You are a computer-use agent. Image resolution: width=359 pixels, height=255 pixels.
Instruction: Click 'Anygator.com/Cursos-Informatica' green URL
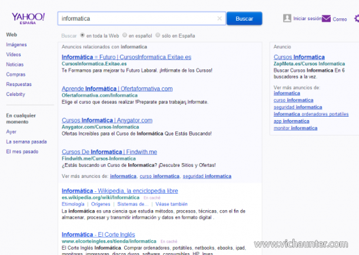[100, 127]
